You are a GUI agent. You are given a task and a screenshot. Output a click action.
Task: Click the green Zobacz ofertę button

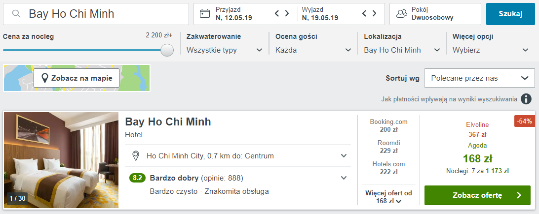(477, 195)
